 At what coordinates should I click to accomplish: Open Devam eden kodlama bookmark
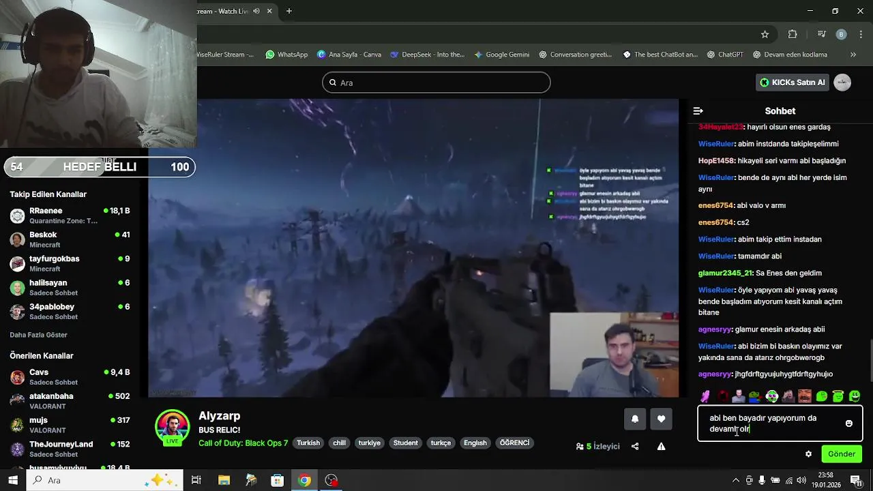[790, 55]
